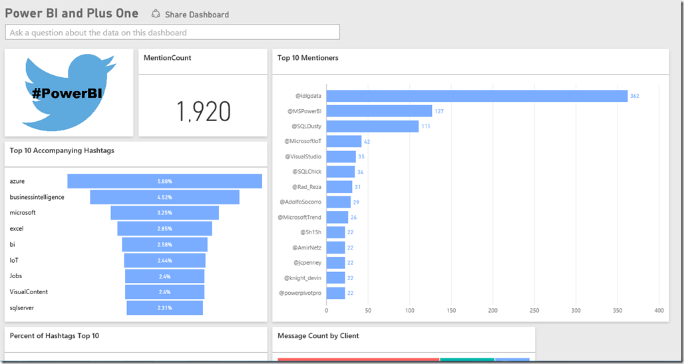Click the 200 x-axis tick label
Image resolution: width=684 pixels, height=364 pixels.
point(493,311)
